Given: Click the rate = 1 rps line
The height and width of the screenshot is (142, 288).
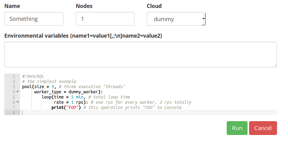Looking at the screenshot, I should [x=123, y=102].
